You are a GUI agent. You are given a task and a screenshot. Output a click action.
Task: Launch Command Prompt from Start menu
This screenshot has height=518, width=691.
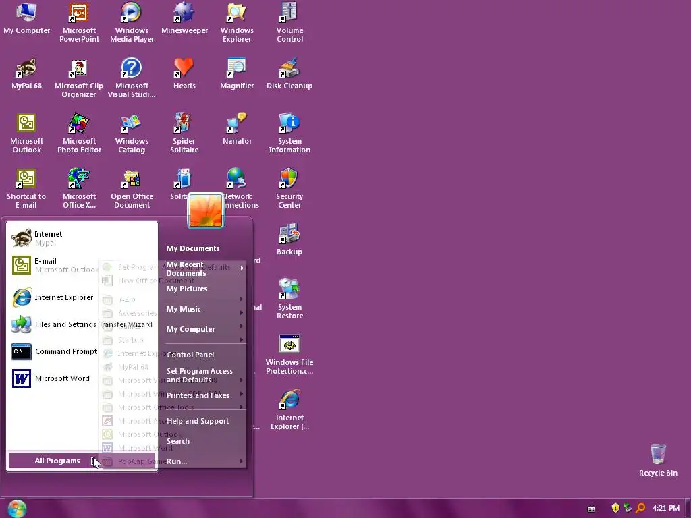[x=55, y=351]
